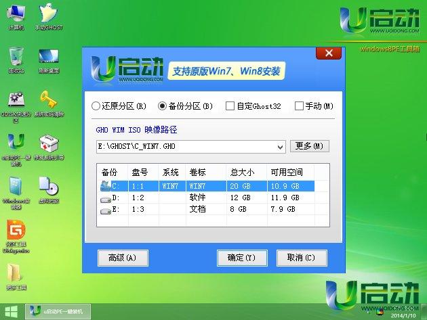Open the Windows installer desktop icon

[16, 193]
